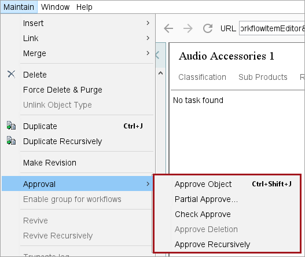Click the Duplicate Recursively icon

coord(11,141)
